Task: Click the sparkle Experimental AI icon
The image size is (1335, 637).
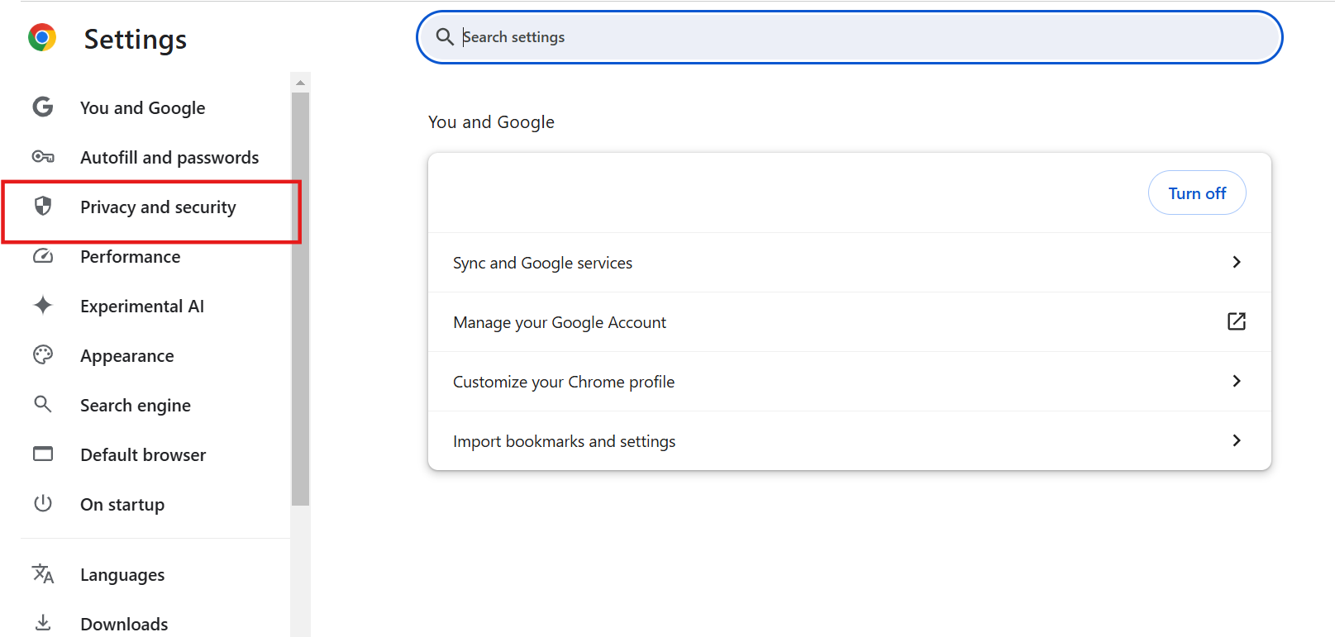Action: [x=43, y=305]
